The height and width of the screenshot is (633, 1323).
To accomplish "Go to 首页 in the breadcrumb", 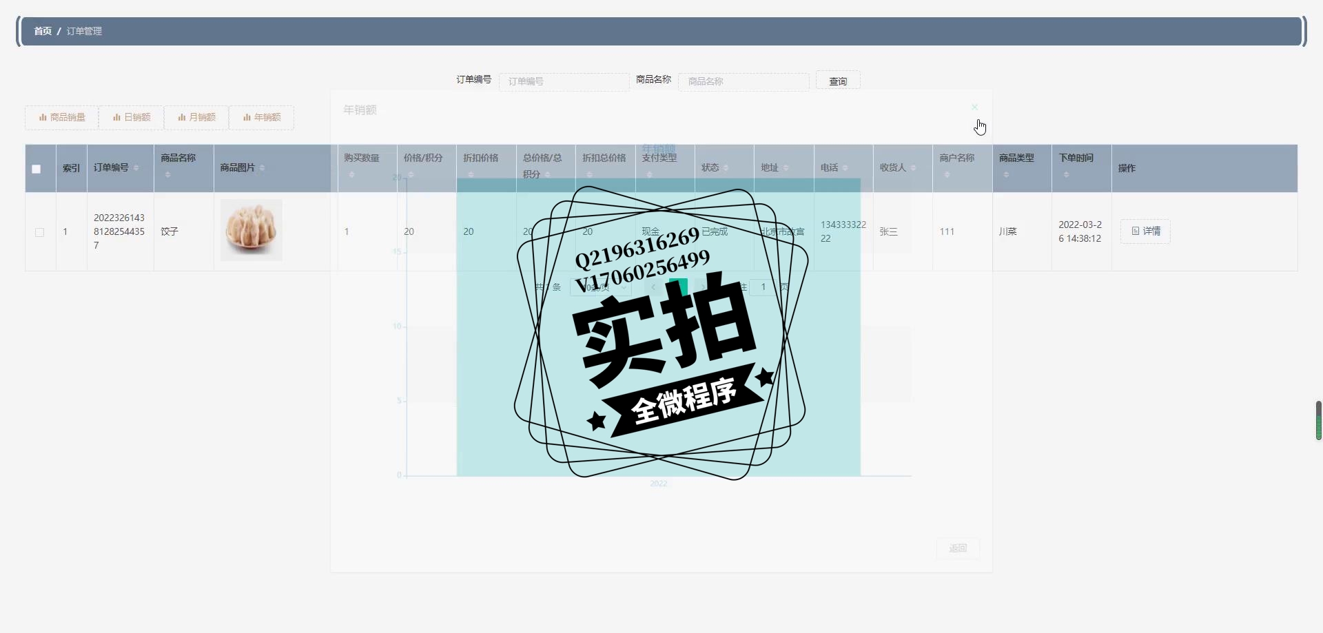I will [x=43, y=31].
